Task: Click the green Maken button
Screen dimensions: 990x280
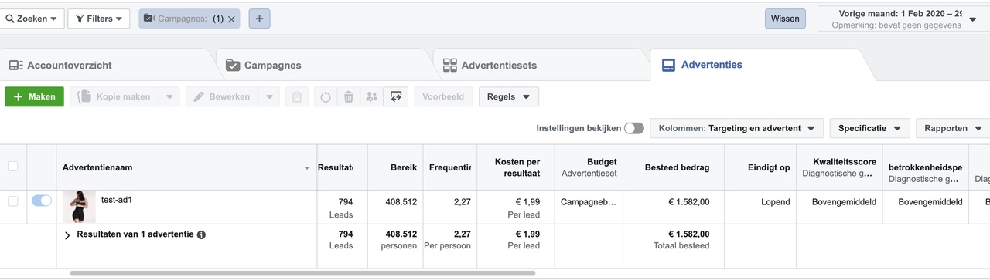Action: coord(34,97)
